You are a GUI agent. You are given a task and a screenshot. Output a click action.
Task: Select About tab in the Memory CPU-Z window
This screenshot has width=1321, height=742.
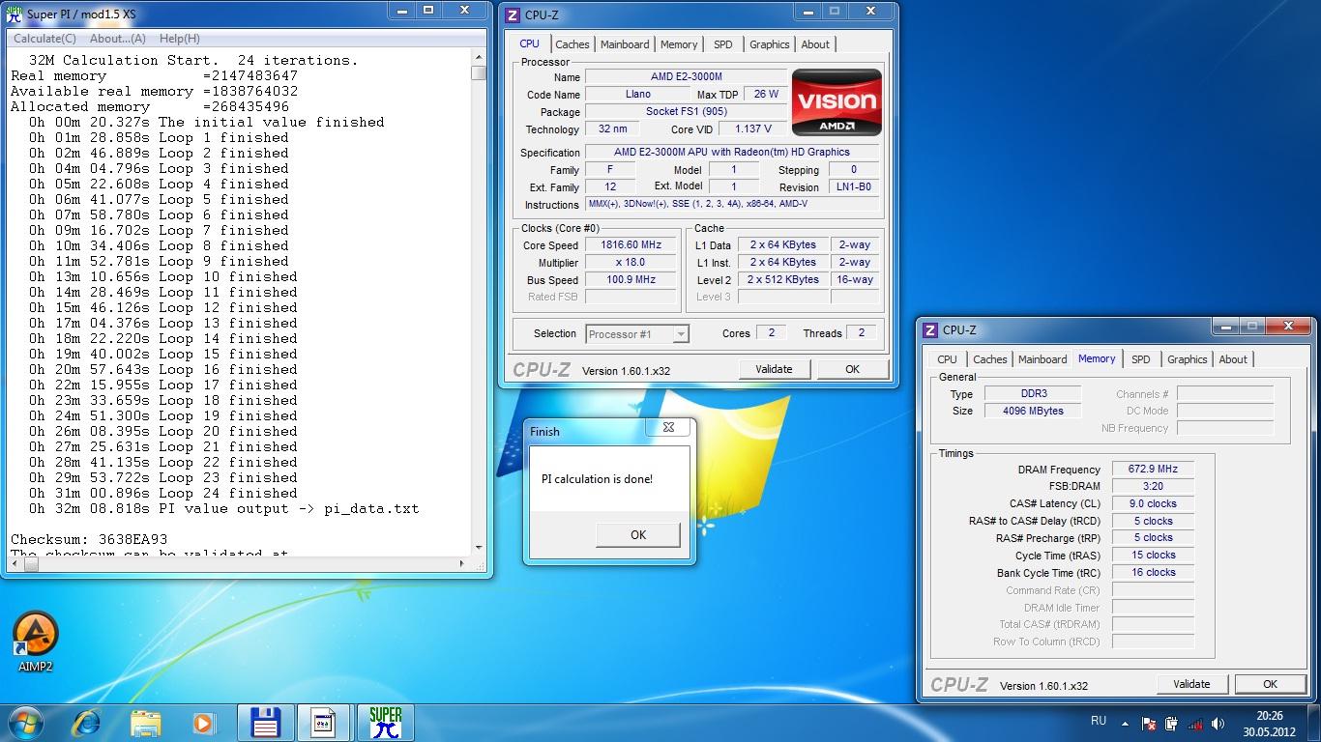(1233, 359)
